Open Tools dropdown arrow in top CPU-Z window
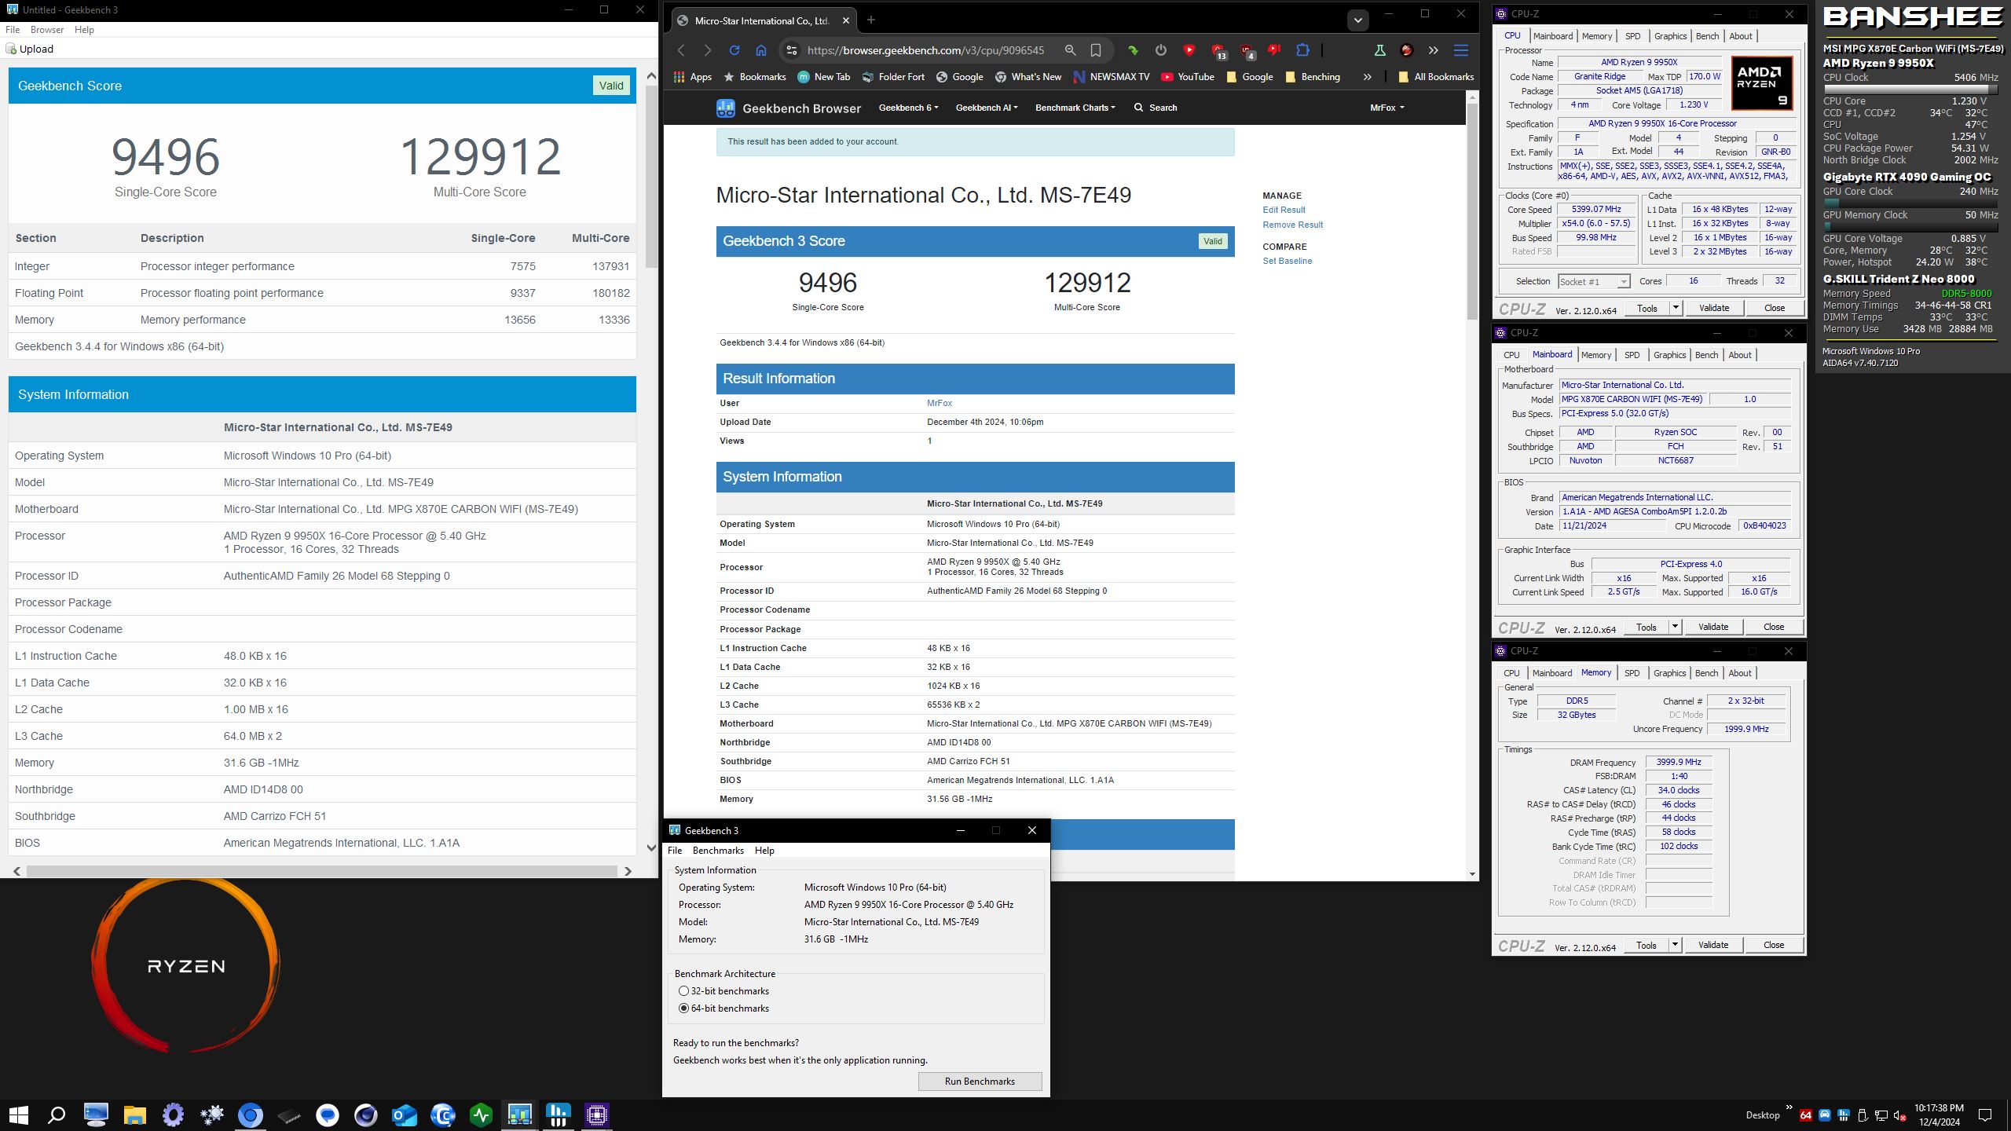 click(x=1676, y=308)
